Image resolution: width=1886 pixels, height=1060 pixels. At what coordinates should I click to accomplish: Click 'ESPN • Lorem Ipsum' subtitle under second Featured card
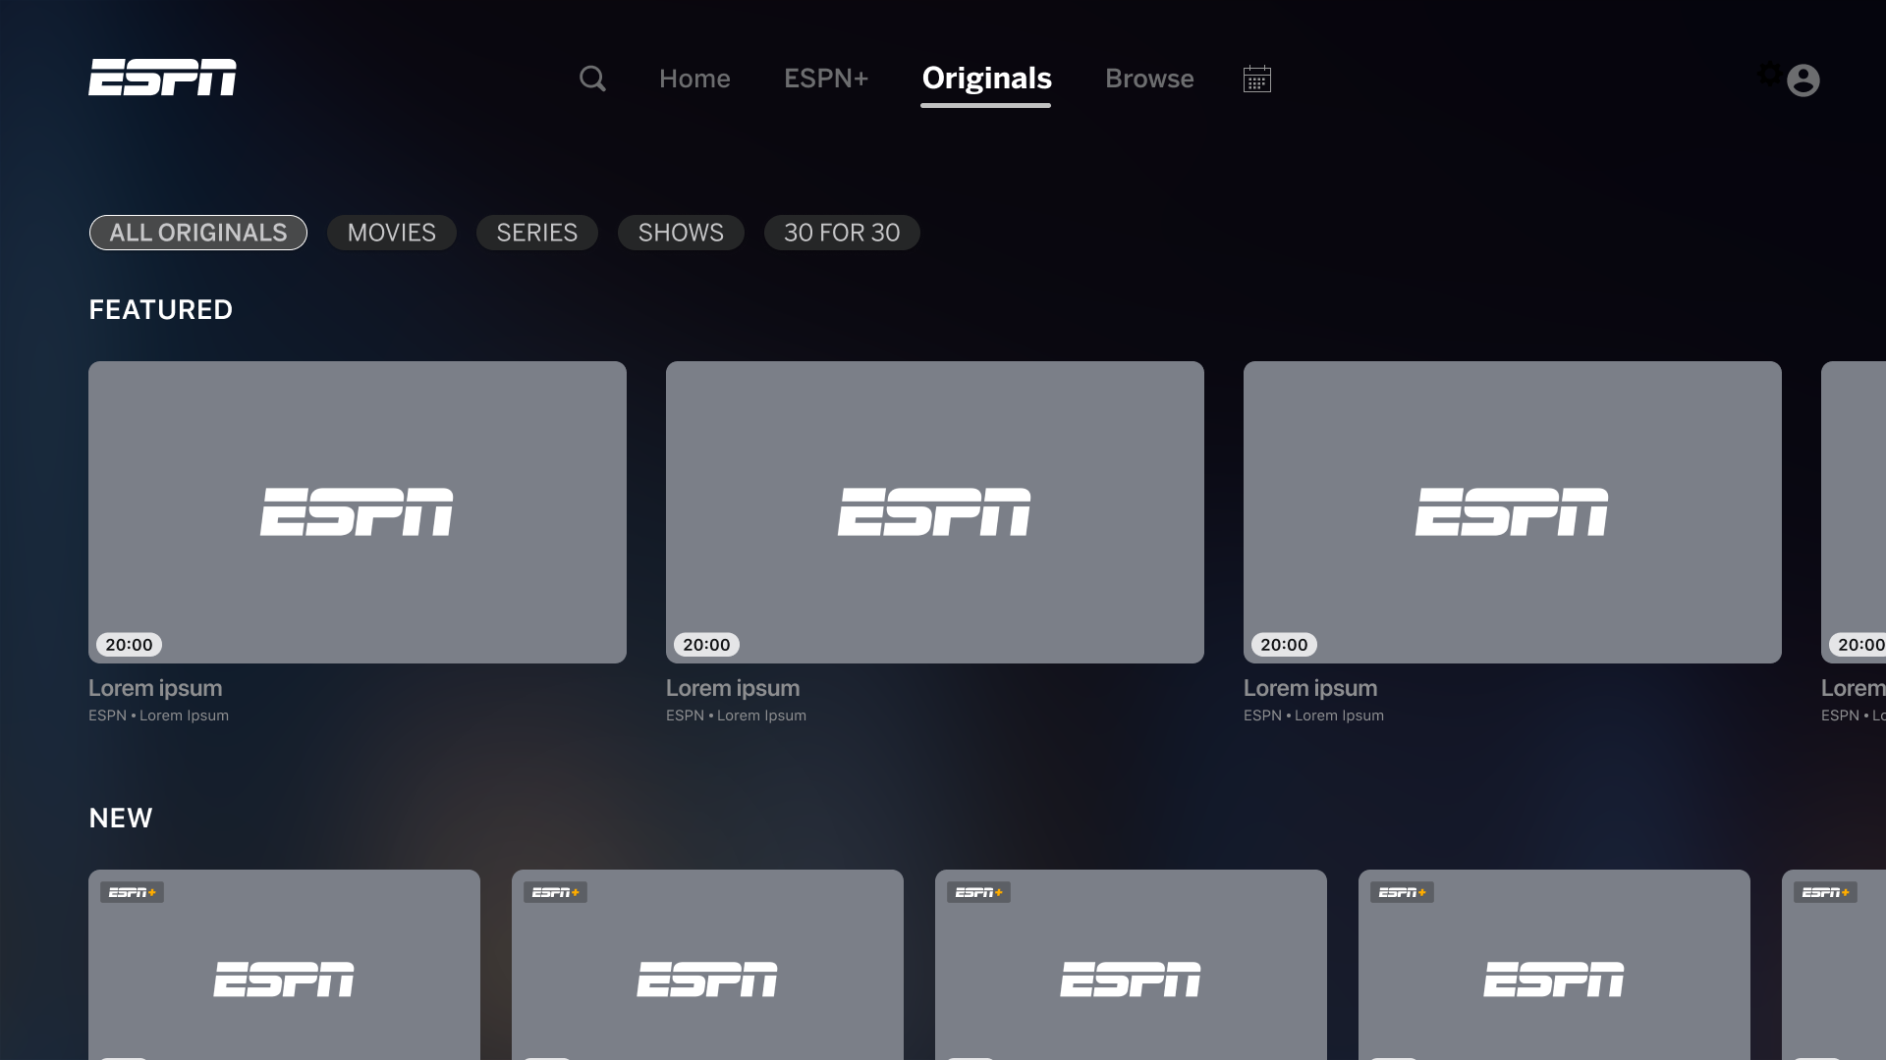[x=736, y=715]
